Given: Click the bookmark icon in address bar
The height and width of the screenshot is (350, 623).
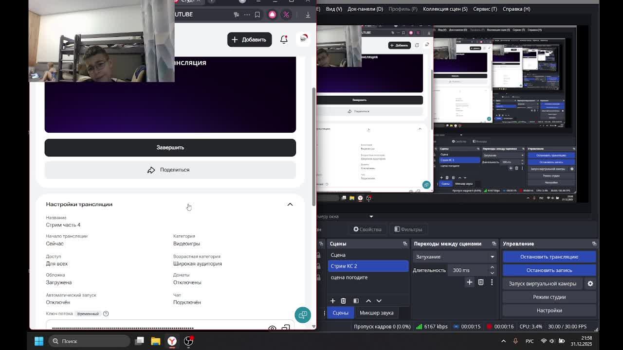Looking at the screenshot, I should (257, 15).
